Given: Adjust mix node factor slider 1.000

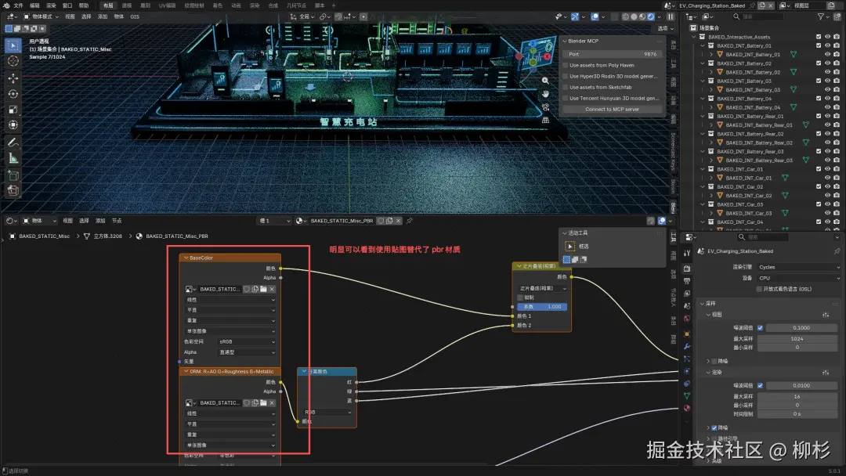Looking at the screenshot, I should (542, 307).
